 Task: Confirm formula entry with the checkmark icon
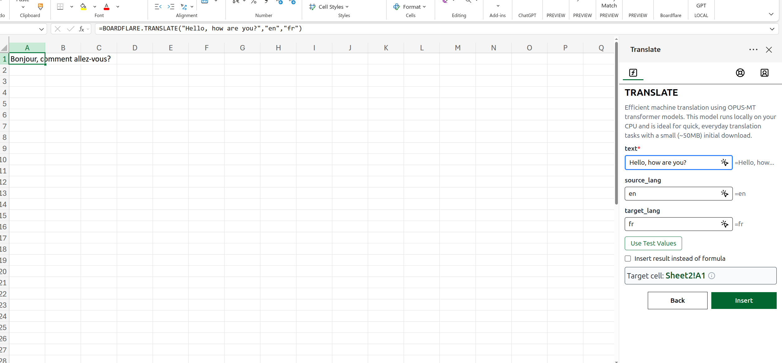(71, 29)
